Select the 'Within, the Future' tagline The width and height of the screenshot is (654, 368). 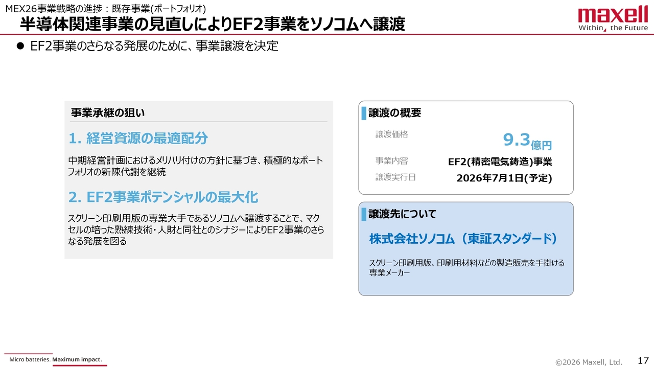click(x=613, y=28)
